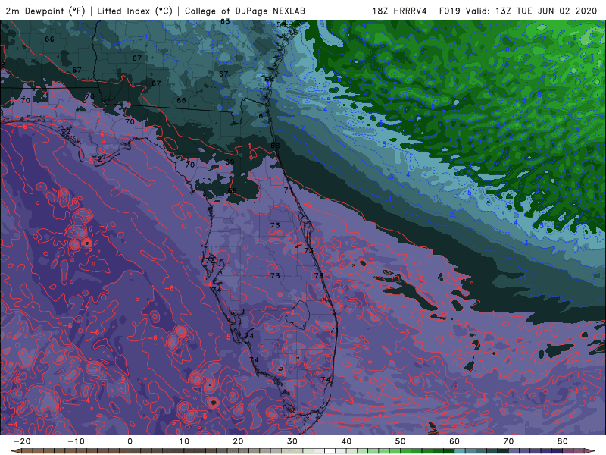Click the "2m Dewpoint (°F)" title text
Viewport: 606px width, 455px height.
tap(45, 11)
